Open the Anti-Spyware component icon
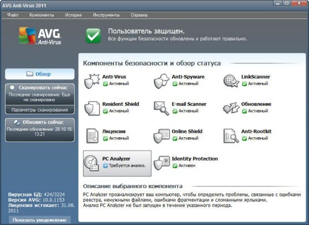The width and height of the screenshot is (309, 225). point(162,81)
